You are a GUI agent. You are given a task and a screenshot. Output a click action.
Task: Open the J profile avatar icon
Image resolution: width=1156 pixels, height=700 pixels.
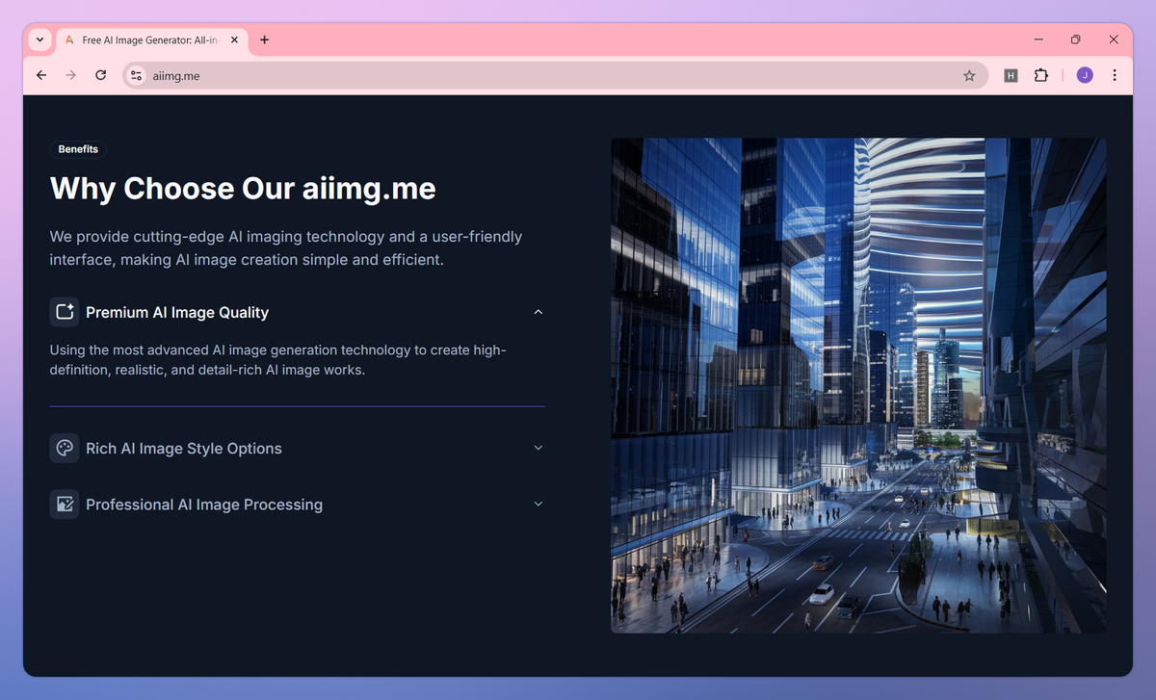(1084, 74)
